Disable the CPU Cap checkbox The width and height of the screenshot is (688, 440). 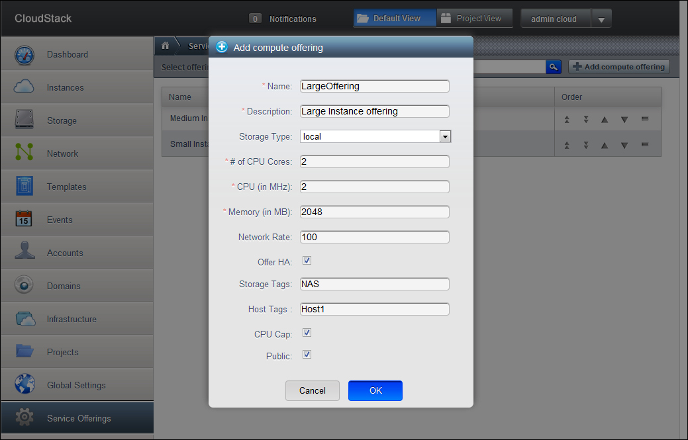click(x=307, y=333)
